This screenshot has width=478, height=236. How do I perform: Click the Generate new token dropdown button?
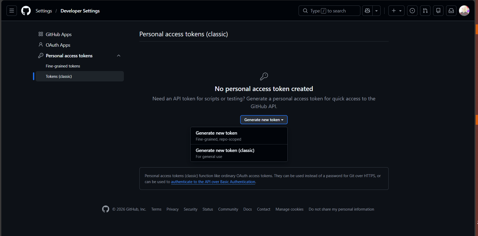[x=264, y=120]
